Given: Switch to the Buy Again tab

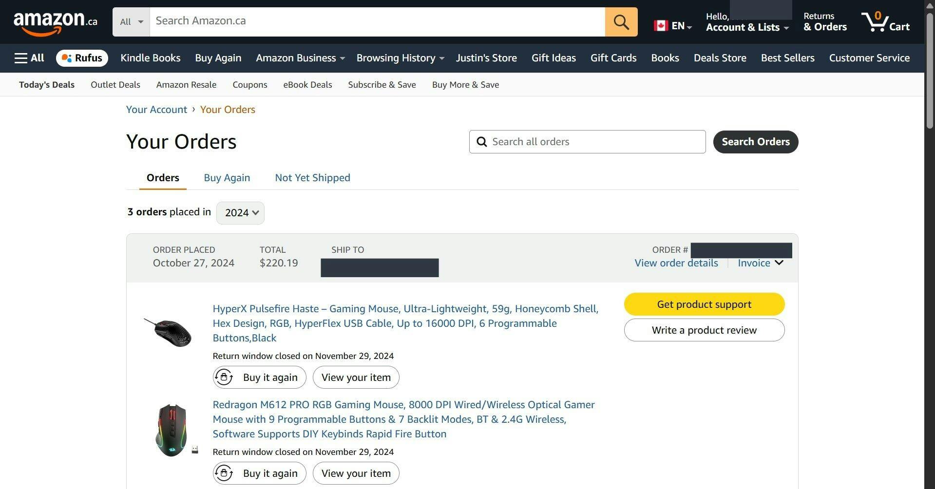Looking at the screenshot, I should 227,178.
